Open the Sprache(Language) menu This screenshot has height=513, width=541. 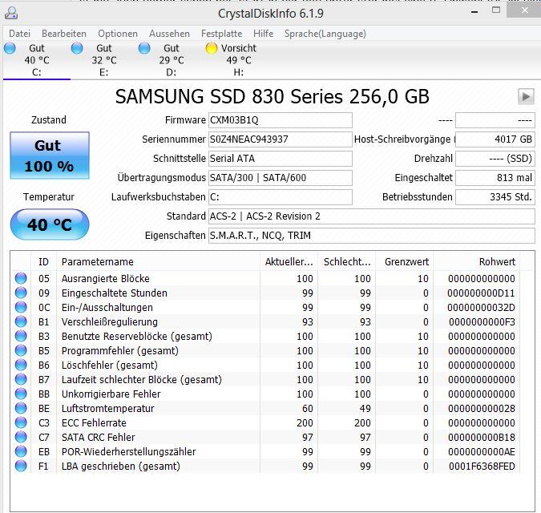pos(325,34)
